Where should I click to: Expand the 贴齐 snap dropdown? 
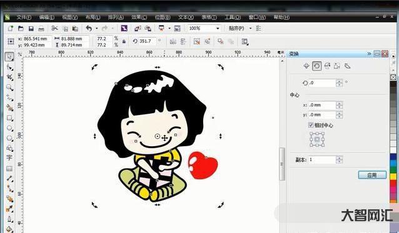coord(250,28)
